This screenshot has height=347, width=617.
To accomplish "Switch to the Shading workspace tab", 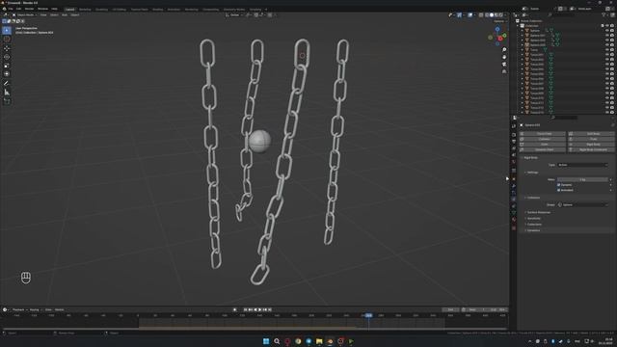I will (157, 9).
